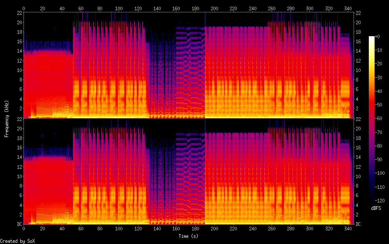Click the "180" tick on the bottom time axis
The height and width of the screenshot is (244, 389).
pos(195,229)
